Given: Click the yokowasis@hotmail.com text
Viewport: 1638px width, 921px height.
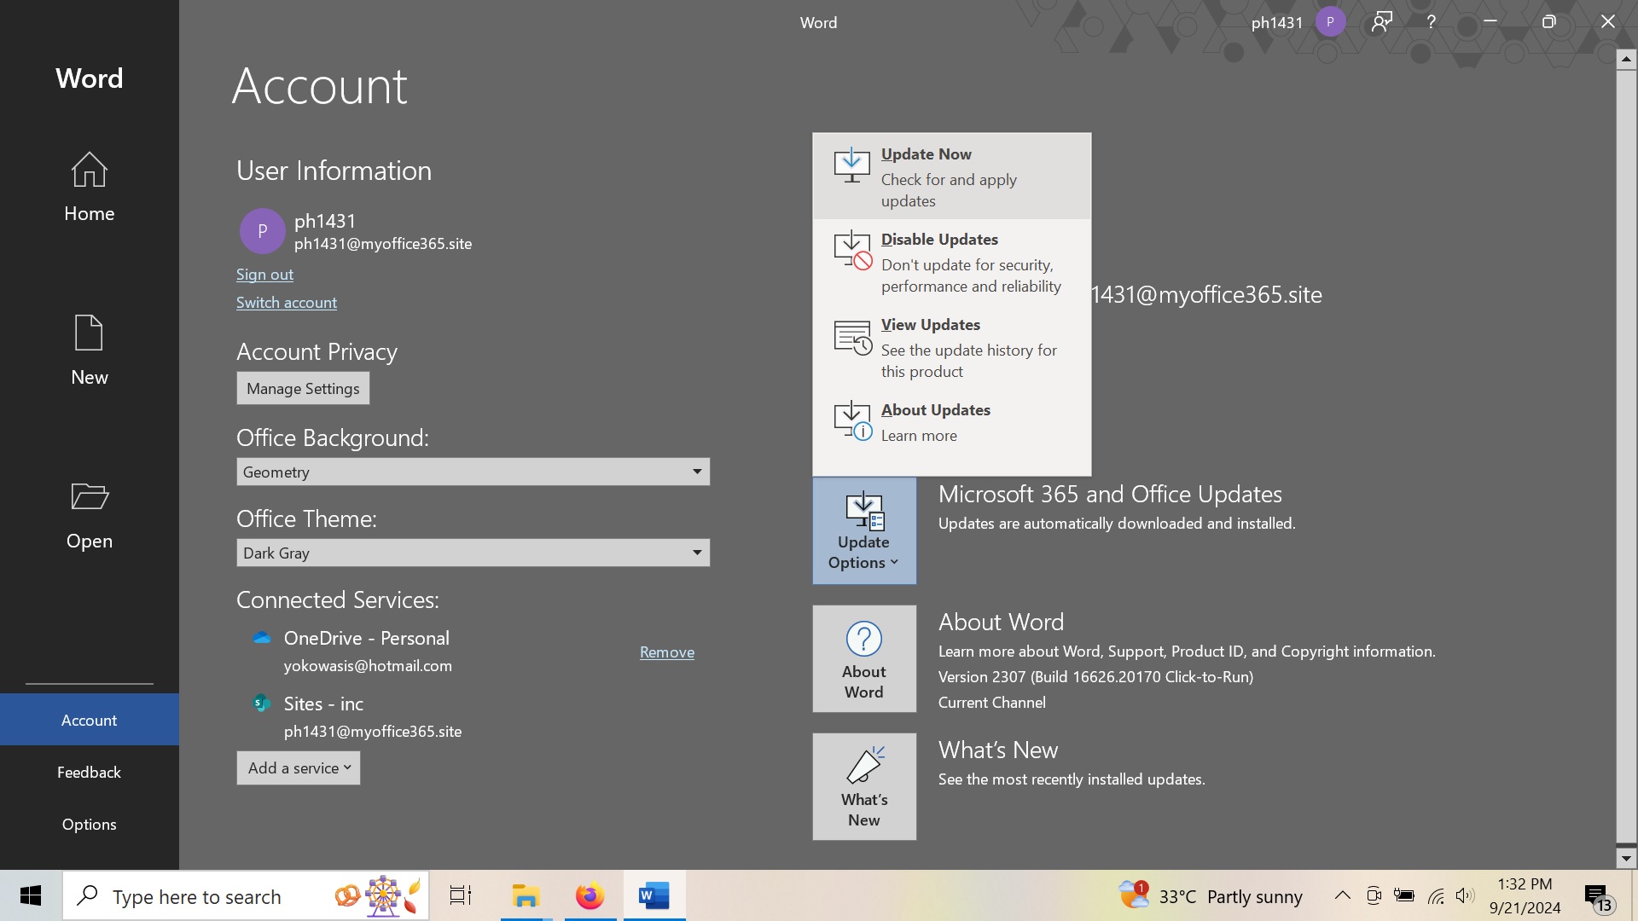Looking at the screenshot, I should 368,665.
